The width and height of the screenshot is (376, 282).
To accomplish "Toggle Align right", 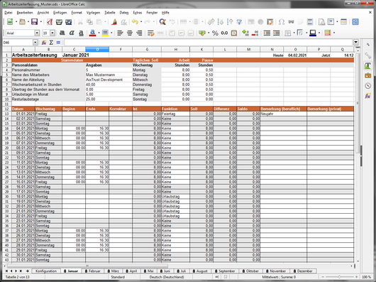I will [139, 33].
